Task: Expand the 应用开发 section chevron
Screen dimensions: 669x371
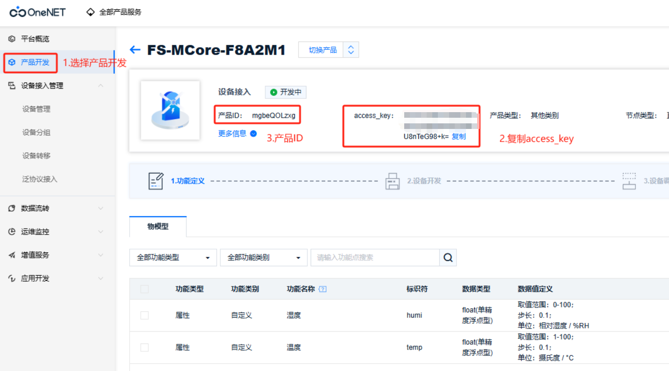Action: pos(101,278)
